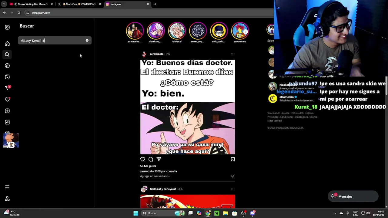
Task: View the 56 Me gusta likes list
Action: pyautogui.click(x=148, y=166)
